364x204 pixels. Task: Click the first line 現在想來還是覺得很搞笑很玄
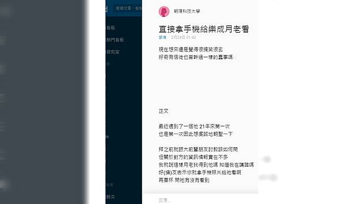point(191,50)
